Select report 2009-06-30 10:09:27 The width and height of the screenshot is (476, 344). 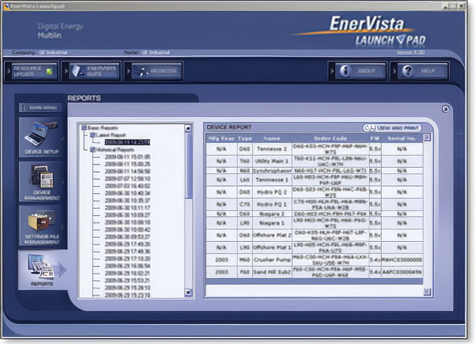coord(128,215)
